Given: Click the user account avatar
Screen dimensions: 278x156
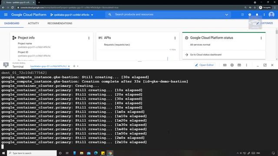Looking at the screenshot, I should [x=271, y=15].
